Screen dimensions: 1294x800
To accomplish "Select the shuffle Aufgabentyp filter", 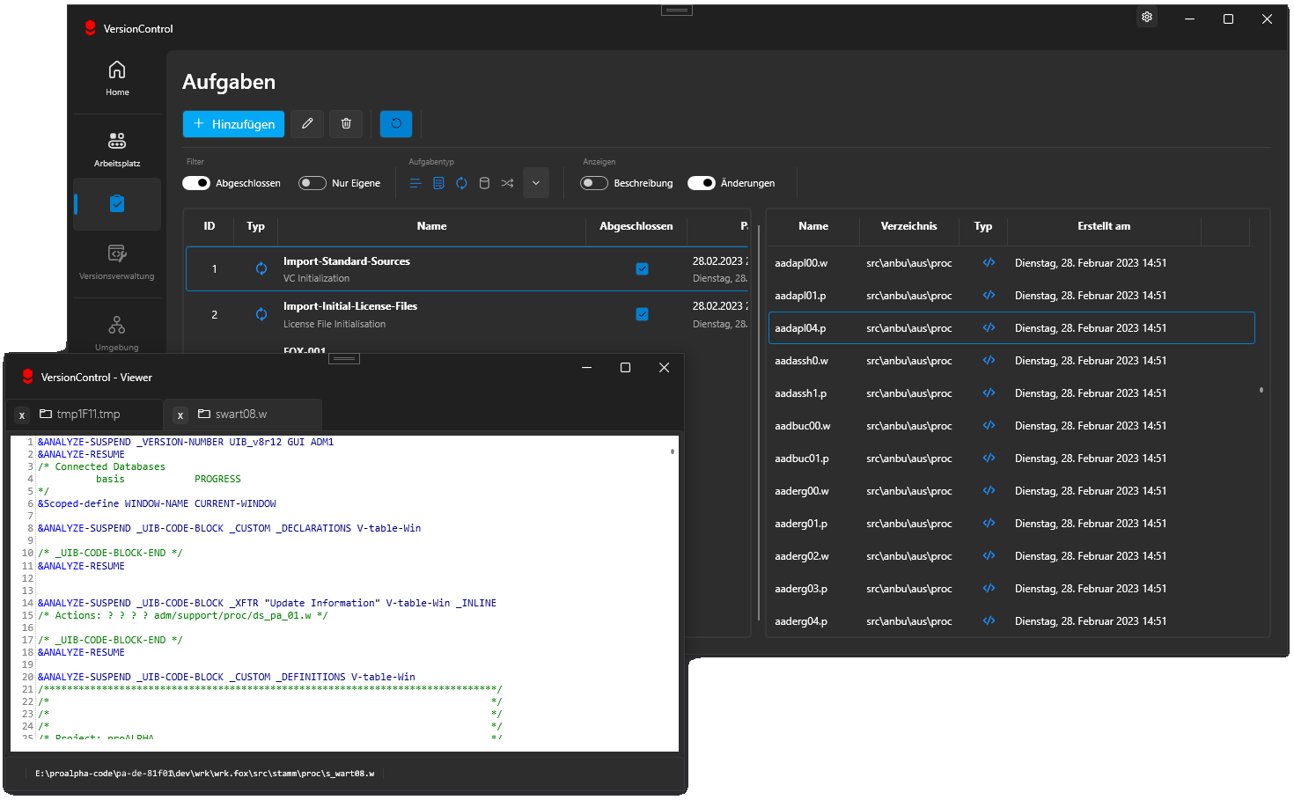I will [x=507, y=182].
